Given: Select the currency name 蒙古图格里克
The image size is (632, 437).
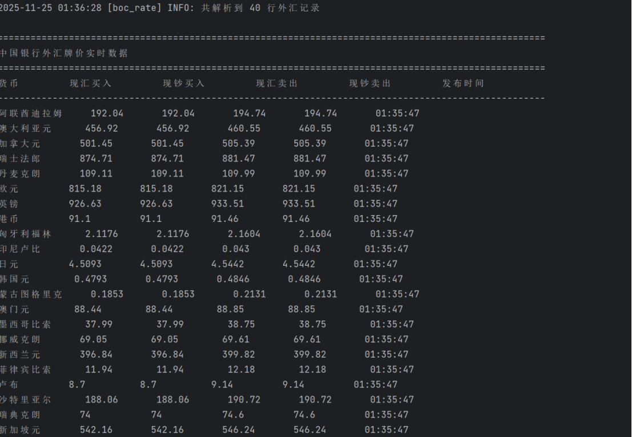Looking at the screenshot, I should coord(31,294).
